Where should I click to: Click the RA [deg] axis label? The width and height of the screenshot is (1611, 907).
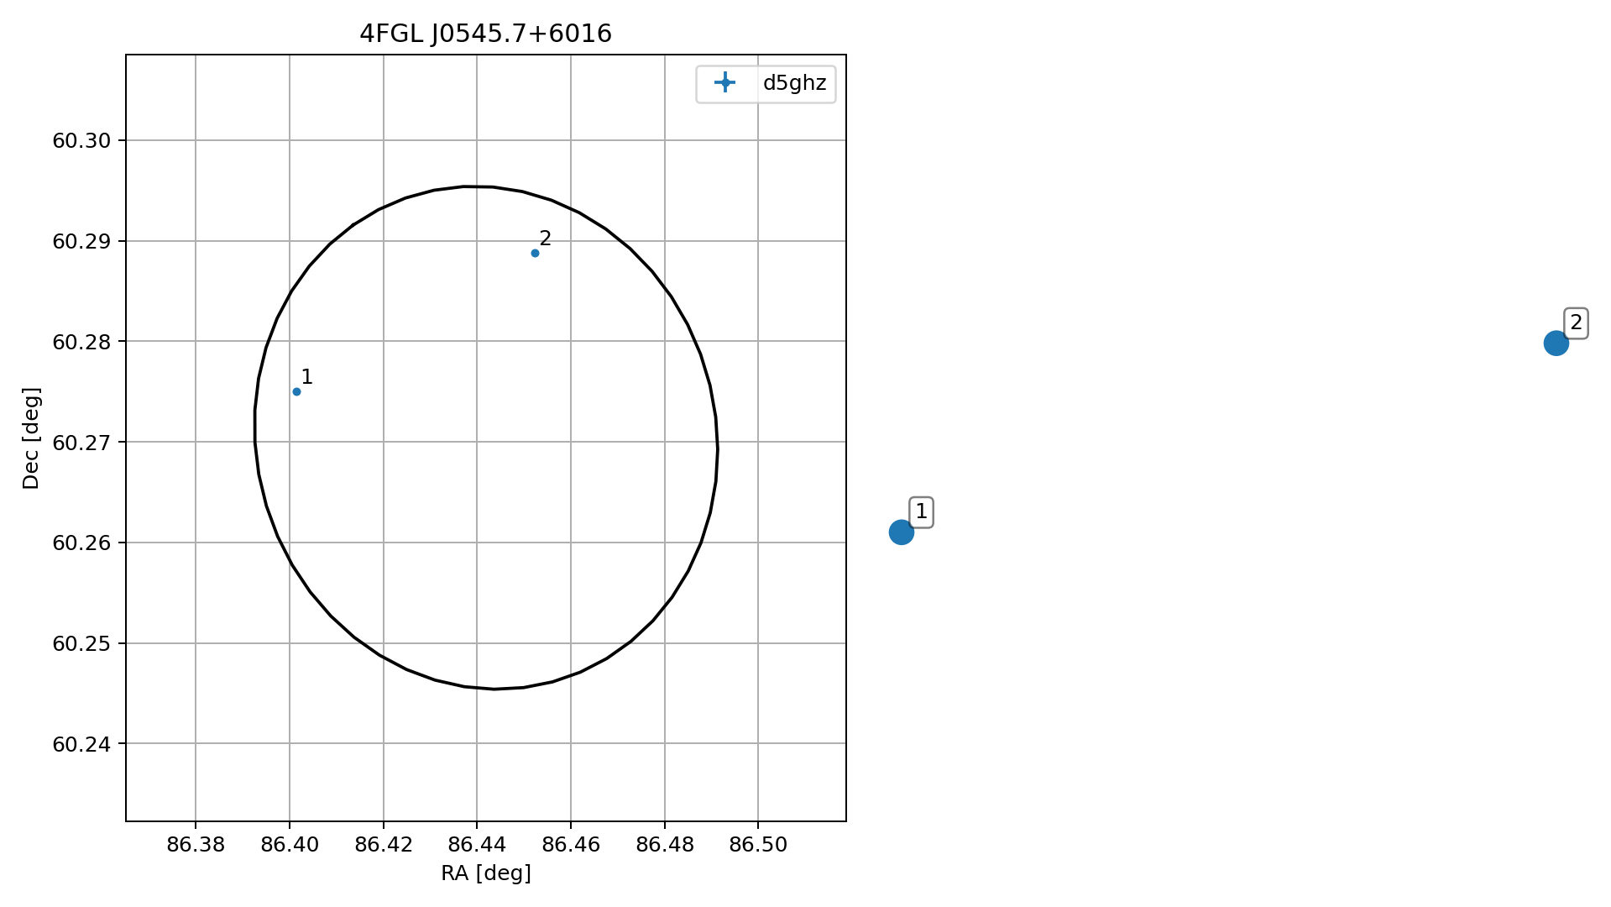pyautogui.click(x=486, y=874)
